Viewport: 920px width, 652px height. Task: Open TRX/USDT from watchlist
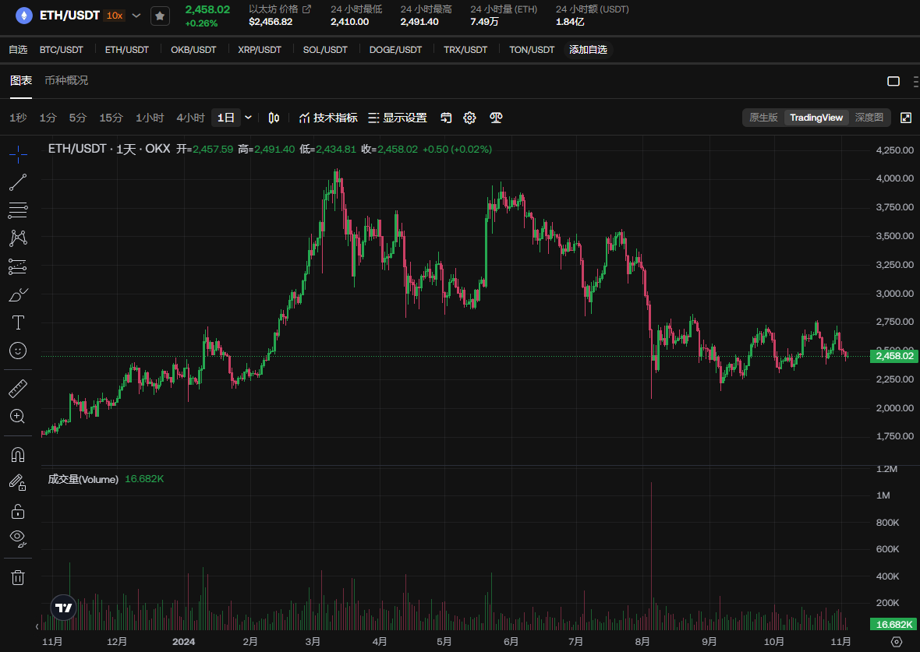[465, 50]
